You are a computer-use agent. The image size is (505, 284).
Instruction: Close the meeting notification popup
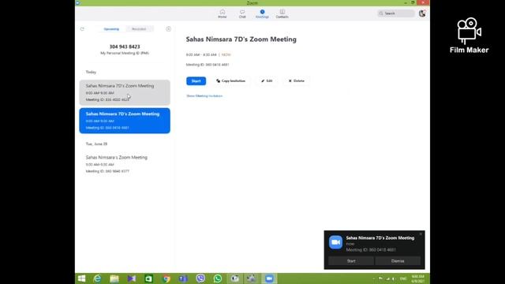[421, 234]
